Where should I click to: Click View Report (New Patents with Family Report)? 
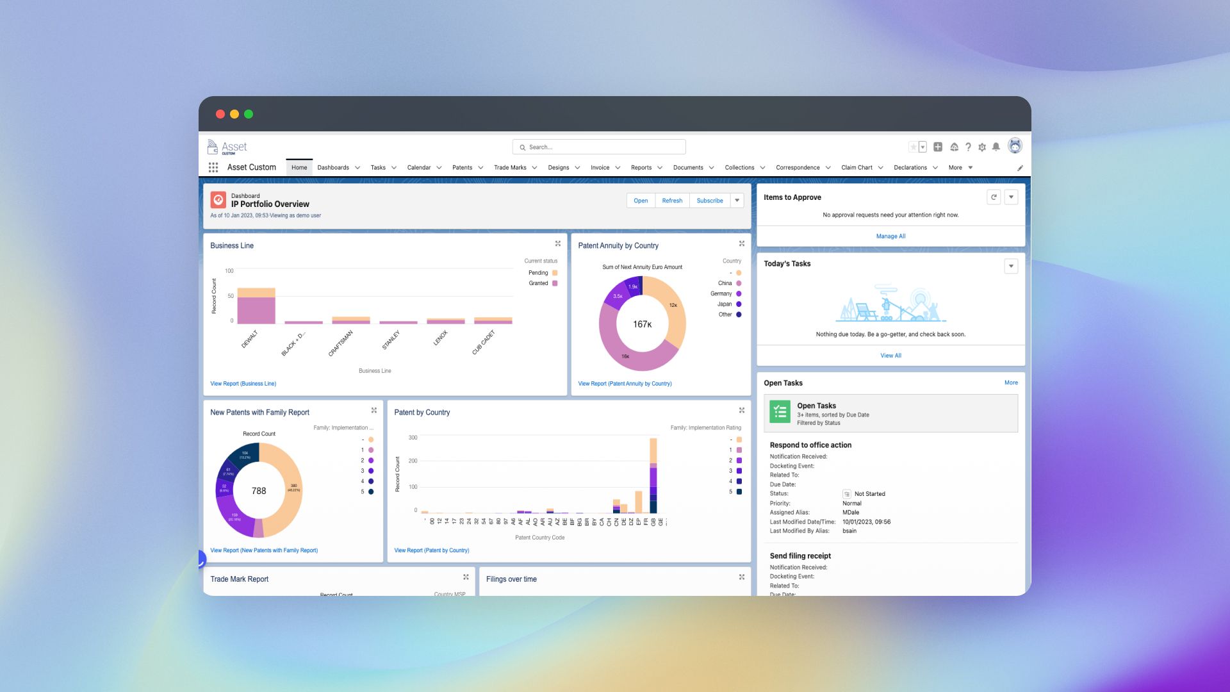pos(264,550)
